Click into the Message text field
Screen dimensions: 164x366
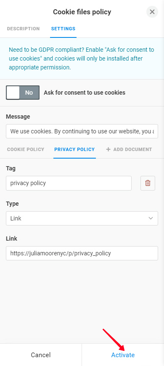(82, 131)
